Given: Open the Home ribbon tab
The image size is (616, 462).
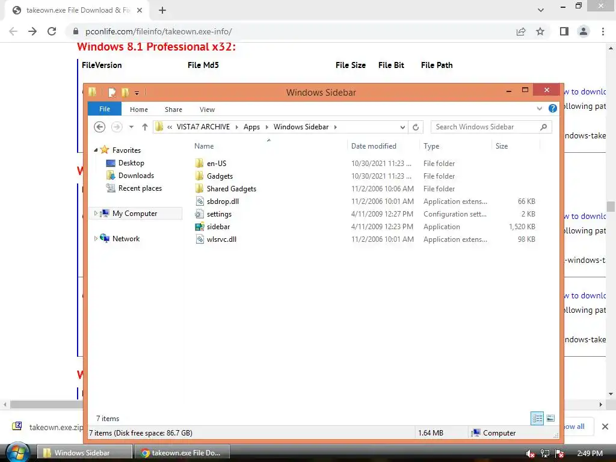Looking at the screenshot, I should 139,109.
